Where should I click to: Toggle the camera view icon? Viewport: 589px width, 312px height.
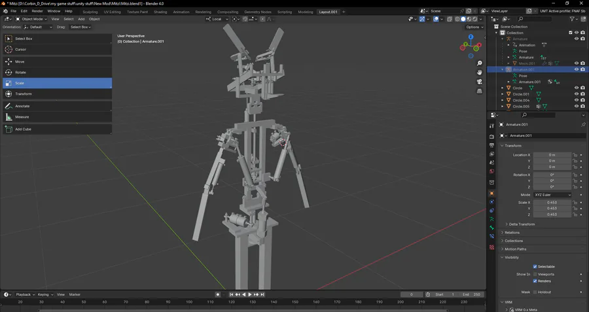479,82
